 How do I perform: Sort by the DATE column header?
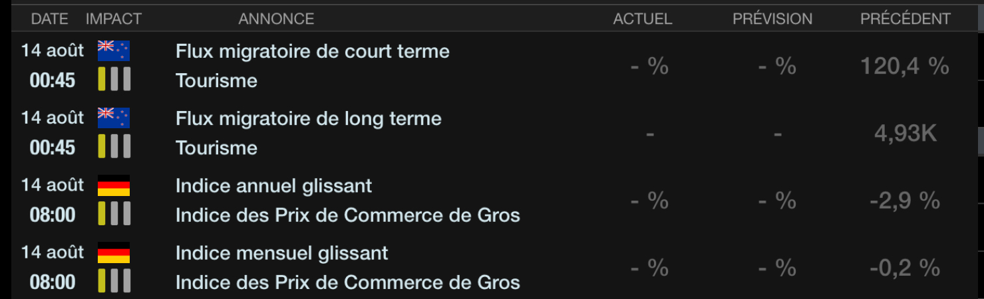click(50, 19)
